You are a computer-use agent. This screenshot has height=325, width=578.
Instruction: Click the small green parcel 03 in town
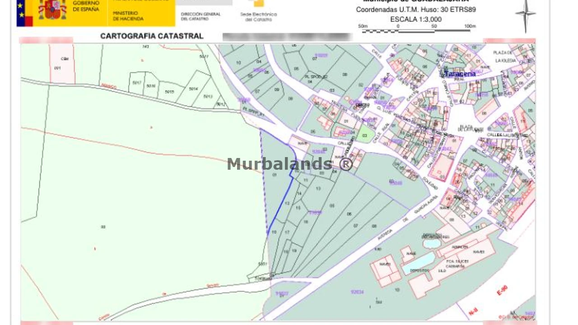[x=364, y=134]
